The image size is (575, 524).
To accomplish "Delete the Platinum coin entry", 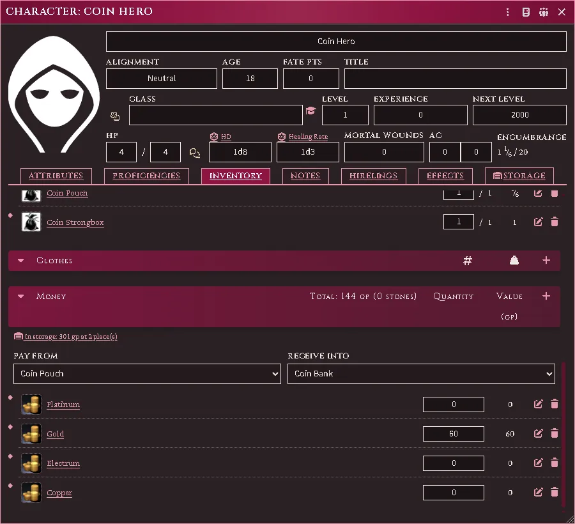I will (x=555, y=404).
